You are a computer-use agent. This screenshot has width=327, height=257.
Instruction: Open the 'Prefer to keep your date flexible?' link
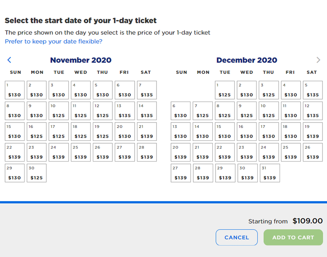pyautogui.click(x=53, y=41)
